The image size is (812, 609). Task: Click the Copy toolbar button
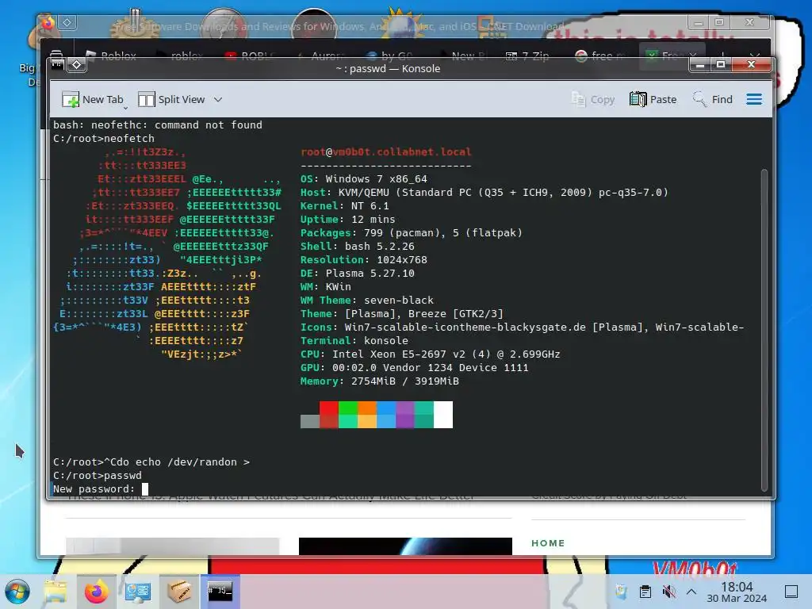(x=593, y=99)
